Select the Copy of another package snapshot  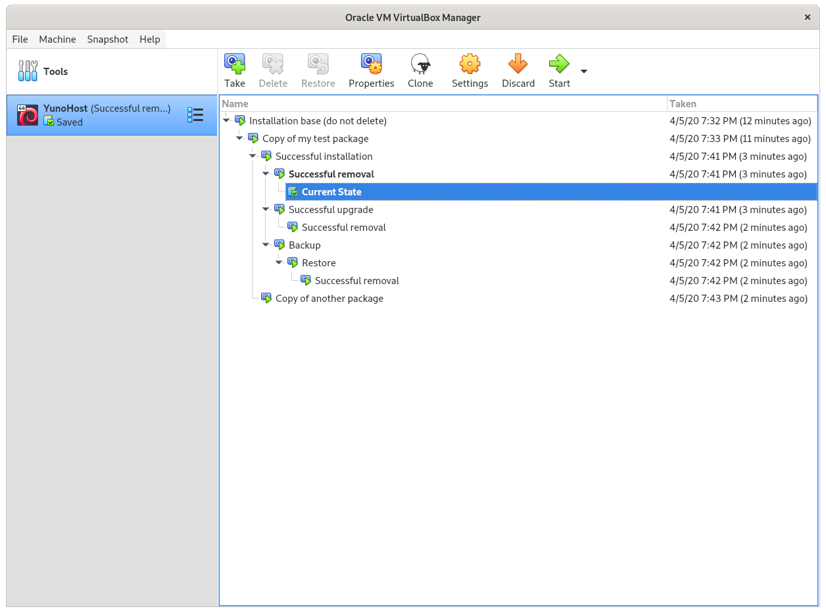pos(329,299)
